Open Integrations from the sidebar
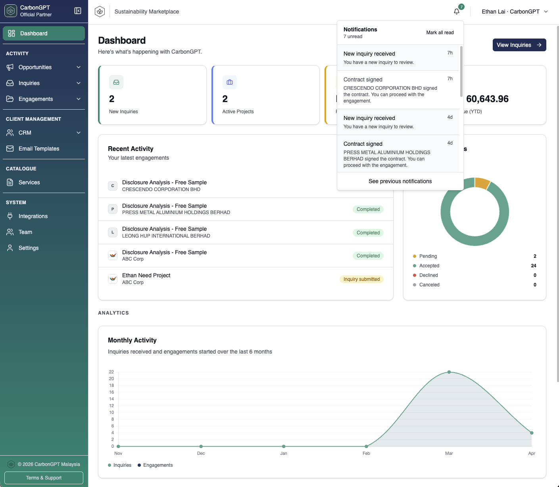Image resolution: width=559 pixels, height=487 pixels. [x=33, y=216]
